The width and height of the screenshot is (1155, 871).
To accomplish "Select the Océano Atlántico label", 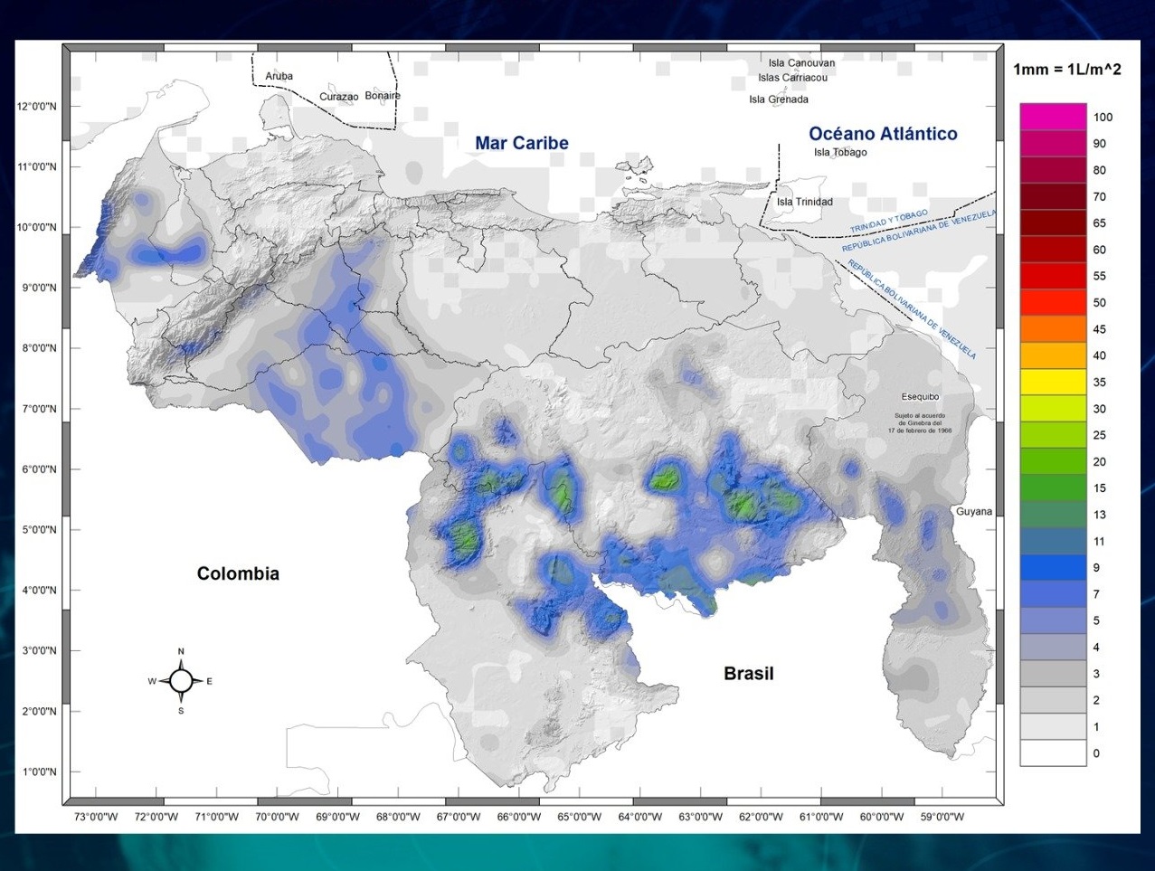I will [x=882, y=134].
